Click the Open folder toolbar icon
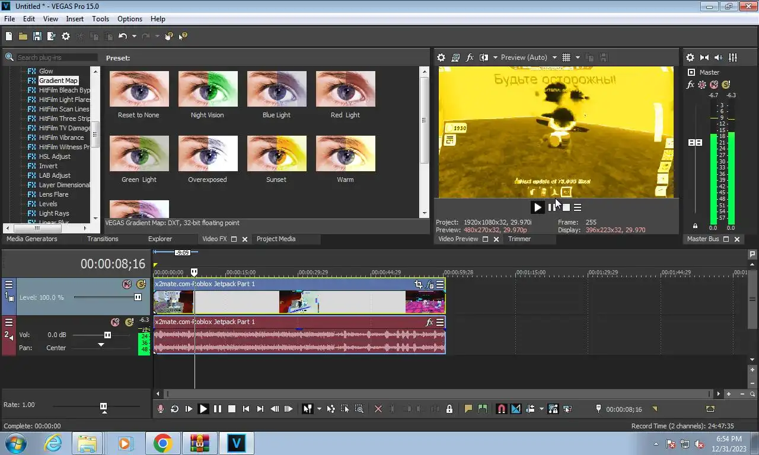This screenshot has width=759, height=455. click(x=23, y=36)
